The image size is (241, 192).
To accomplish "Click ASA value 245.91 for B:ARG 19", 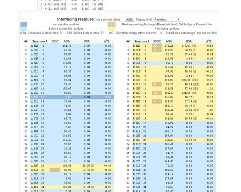I will point(169,123).
